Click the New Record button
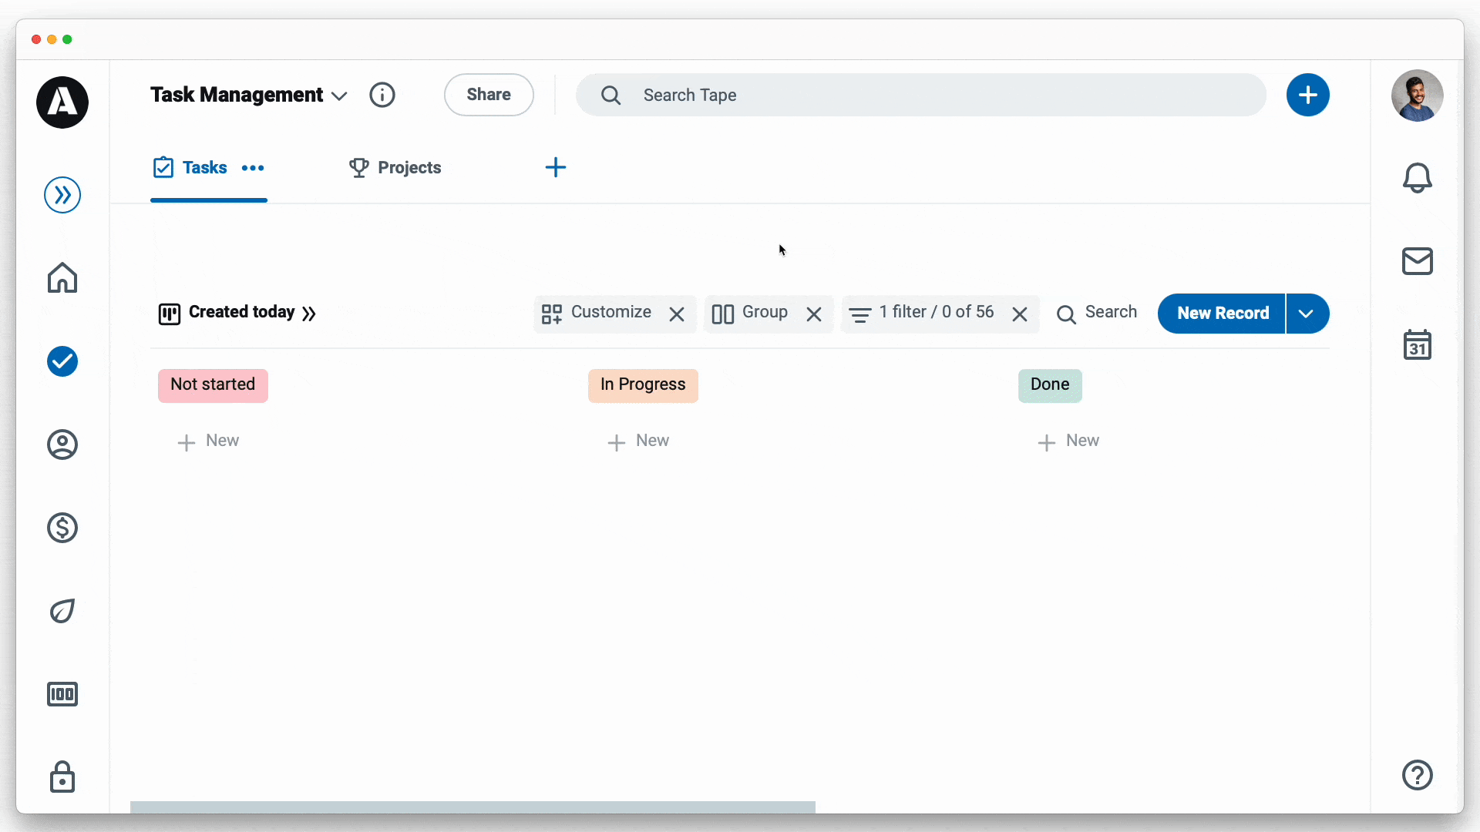The height and width of the screenshot is (832, 1480). 1223,313
